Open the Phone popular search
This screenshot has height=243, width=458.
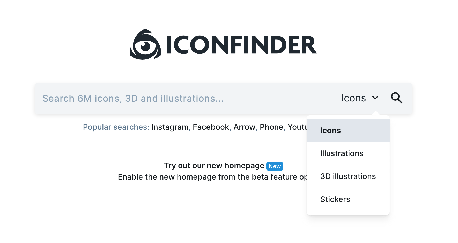click(x=271, y=127)
